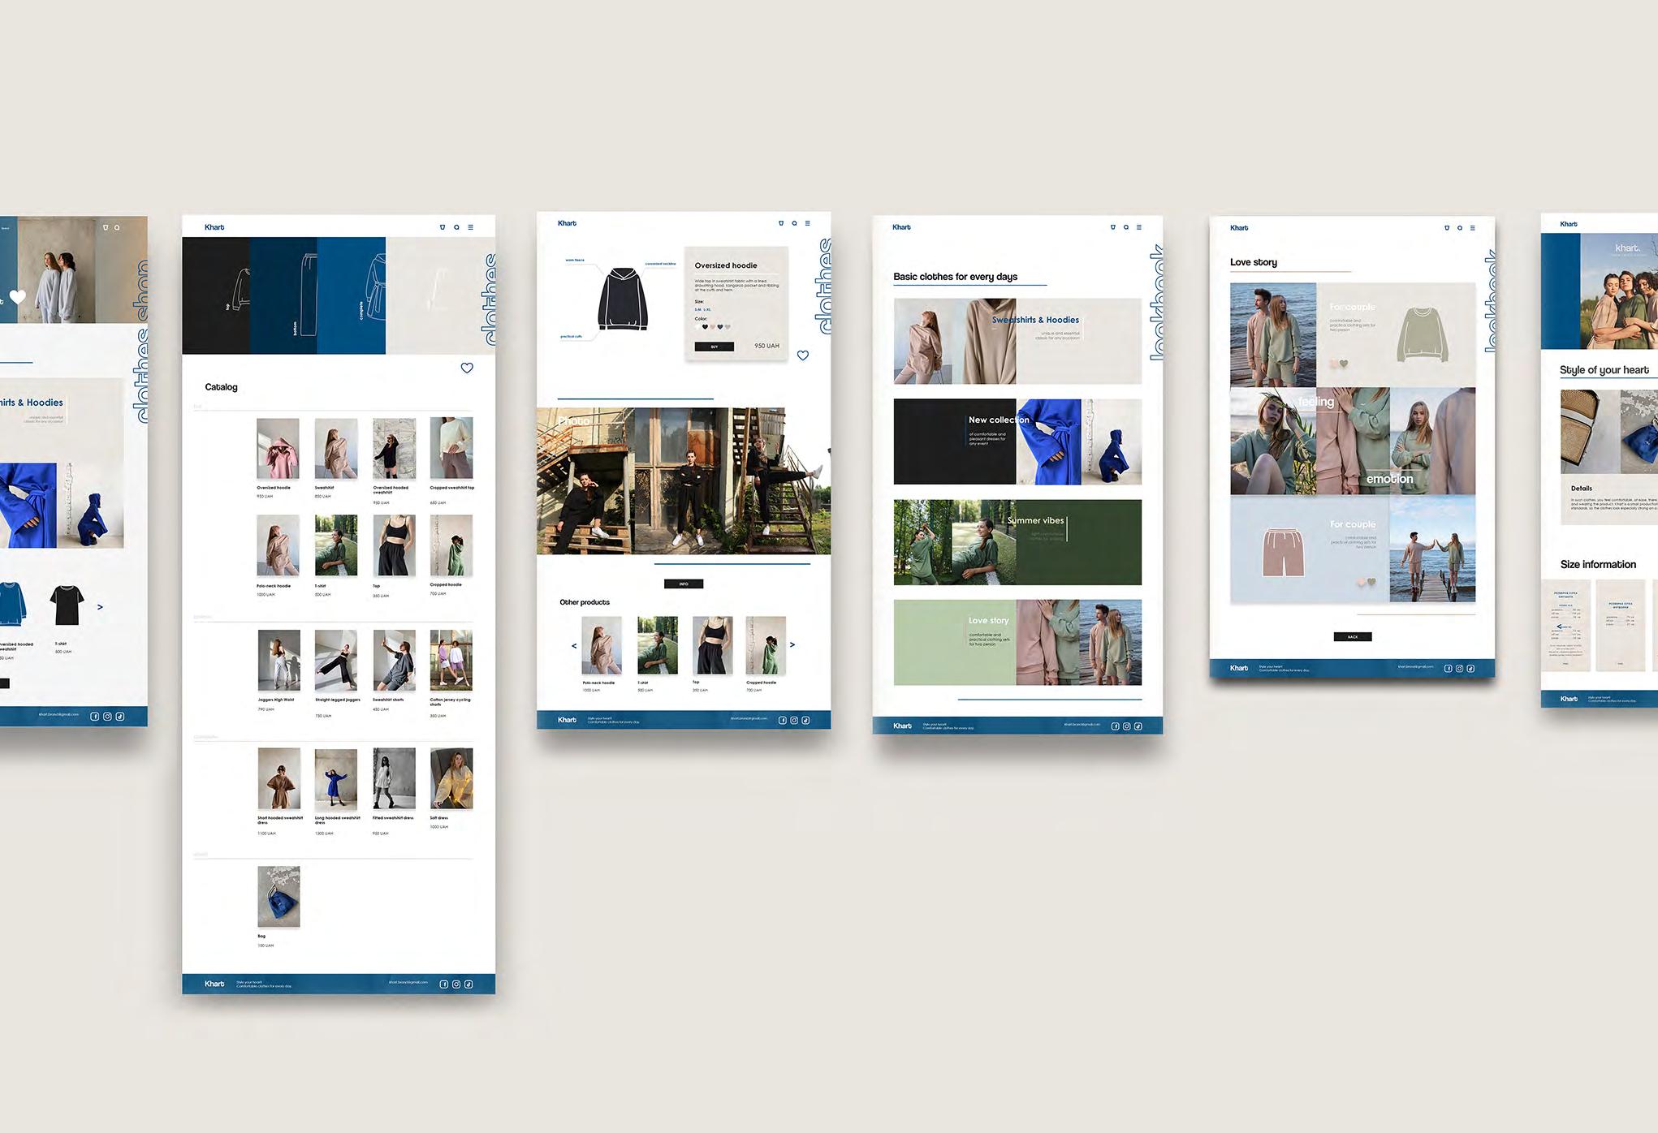Open the hamburger menu on the Love story page

pyautogui.click(x=1472, y=228)
